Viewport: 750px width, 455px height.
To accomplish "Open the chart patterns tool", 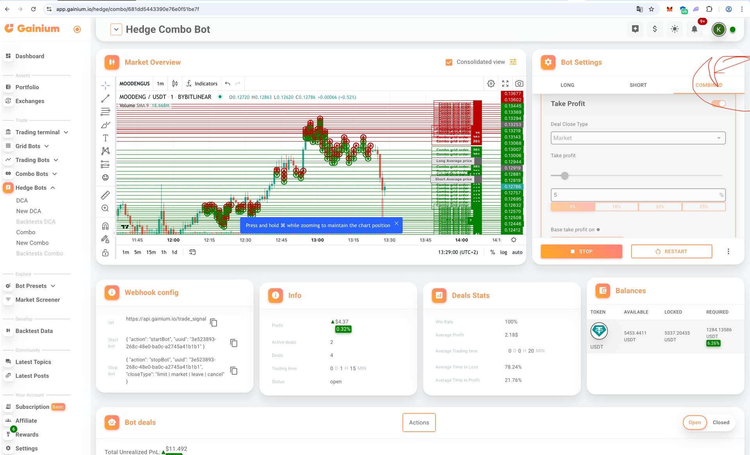I will point(105,151).
